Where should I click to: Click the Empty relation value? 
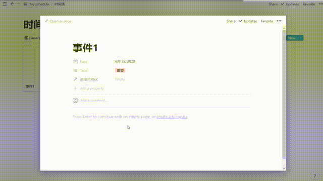coord(120,79)
